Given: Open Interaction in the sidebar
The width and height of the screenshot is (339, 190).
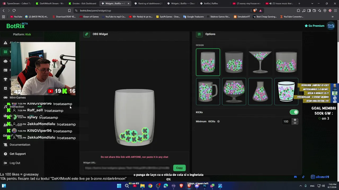Looking at the screenshot, I should (17, 107).
